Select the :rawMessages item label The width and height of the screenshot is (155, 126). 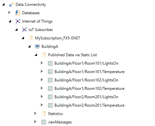[x=60, y=122]
